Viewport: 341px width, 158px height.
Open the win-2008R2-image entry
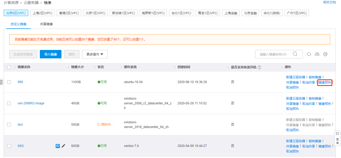click(x=31, y=103)
